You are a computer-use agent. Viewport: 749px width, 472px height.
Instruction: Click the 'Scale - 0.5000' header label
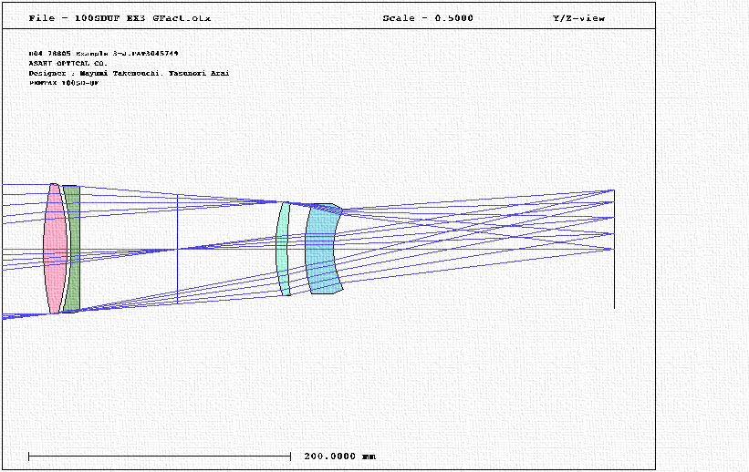pyautogui.click(x=428, y=18)
